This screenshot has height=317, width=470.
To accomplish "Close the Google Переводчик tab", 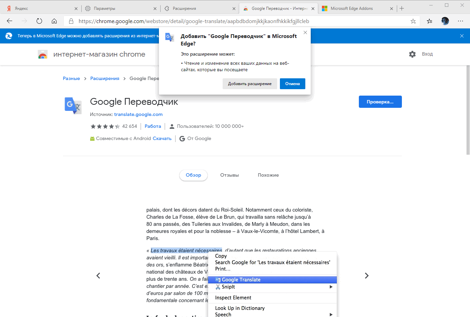I will click(x=313, y=9).
